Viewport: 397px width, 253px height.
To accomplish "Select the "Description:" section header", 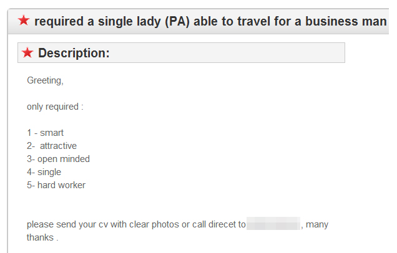I will pos(74,54).
